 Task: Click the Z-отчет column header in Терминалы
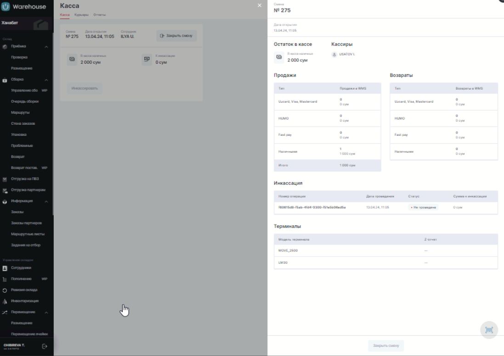[430, 239]
